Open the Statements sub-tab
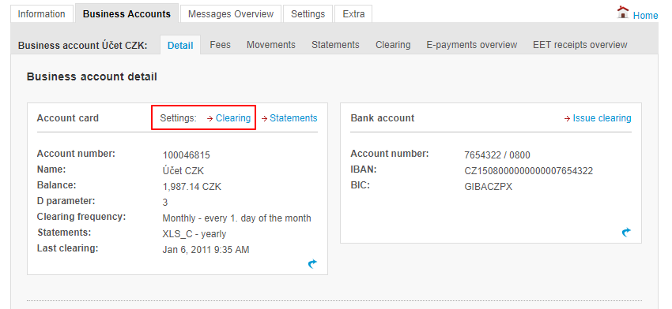 click(x=335, y=44)
